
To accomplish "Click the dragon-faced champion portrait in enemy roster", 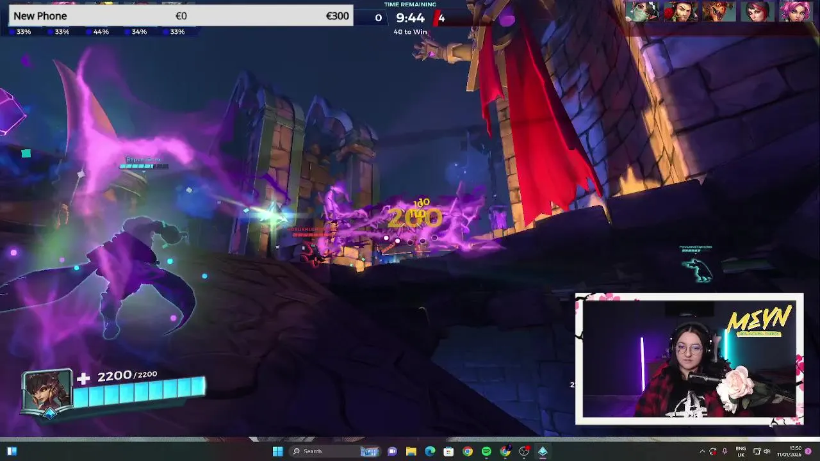I will 719,12.
